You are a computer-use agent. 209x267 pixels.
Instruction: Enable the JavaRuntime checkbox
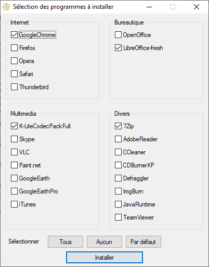(118, 204)
